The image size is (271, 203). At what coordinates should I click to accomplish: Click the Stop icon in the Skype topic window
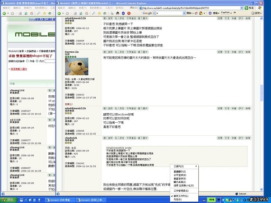(20, 13)
